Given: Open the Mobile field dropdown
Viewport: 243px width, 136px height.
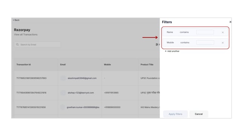Looking at the screenshot, I should 170,42.
